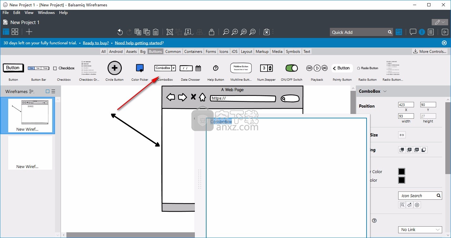Toggle the navigator panel view icon

click(6, 32)
